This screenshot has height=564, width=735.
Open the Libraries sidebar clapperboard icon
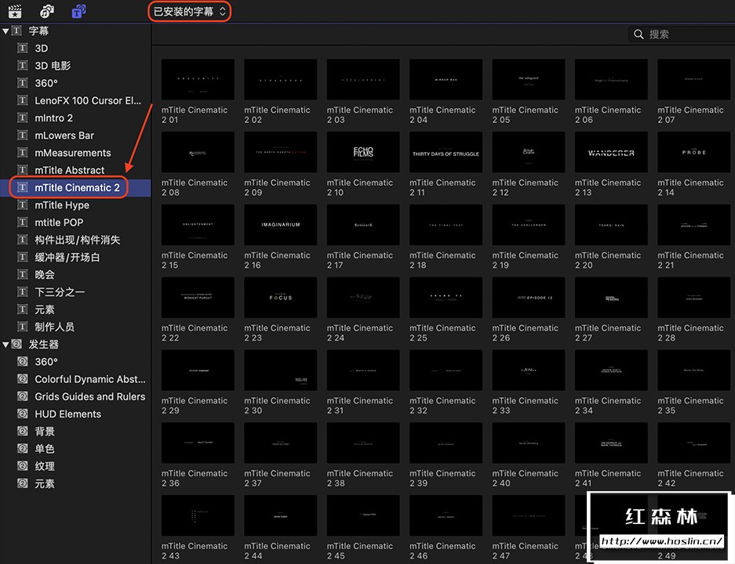coord(15,11)
